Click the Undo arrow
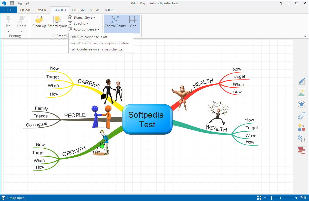 [20, 3]
